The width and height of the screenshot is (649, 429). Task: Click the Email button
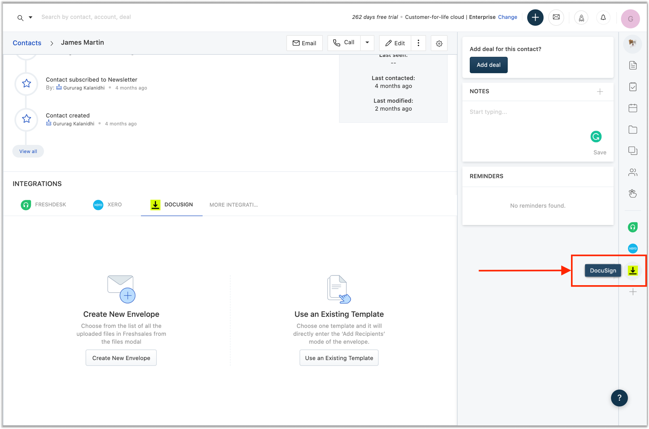click(304, 43)
